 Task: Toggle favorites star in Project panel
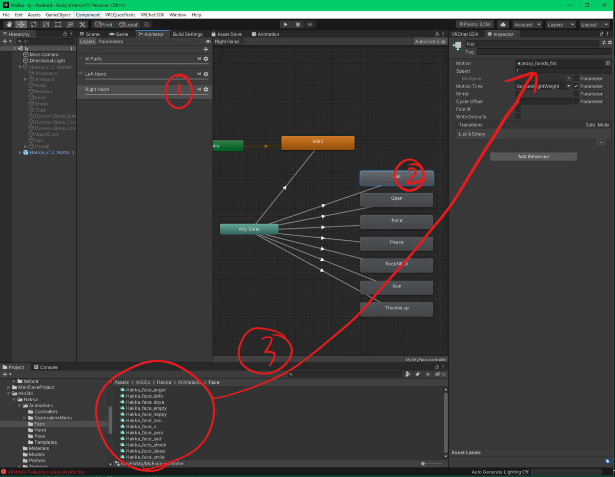click(x=428, y=375)
